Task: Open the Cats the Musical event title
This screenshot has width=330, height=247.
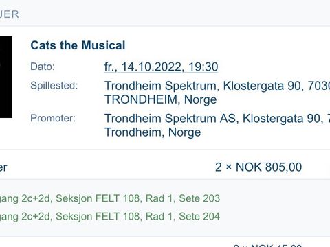Action: click(x=78, y=45)
